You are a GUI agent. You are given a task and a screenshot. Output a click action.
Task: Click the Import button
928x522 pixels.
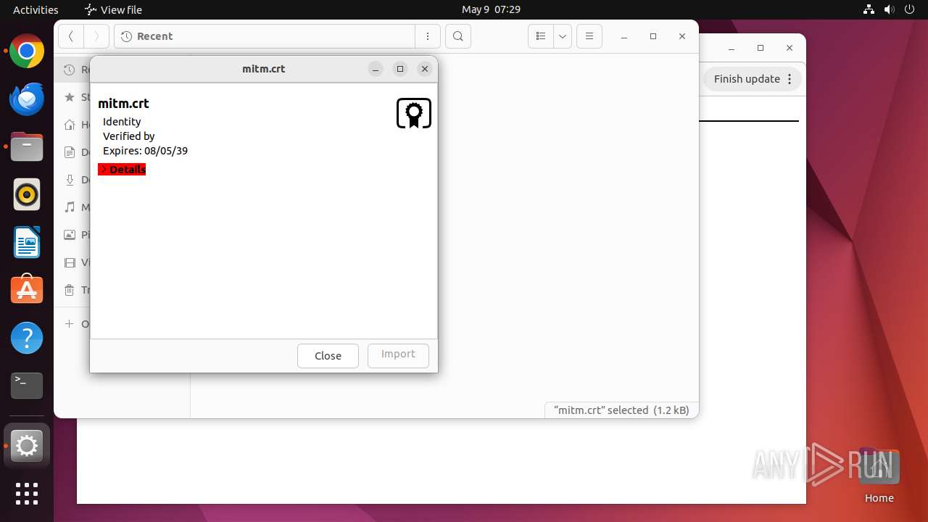398,355
